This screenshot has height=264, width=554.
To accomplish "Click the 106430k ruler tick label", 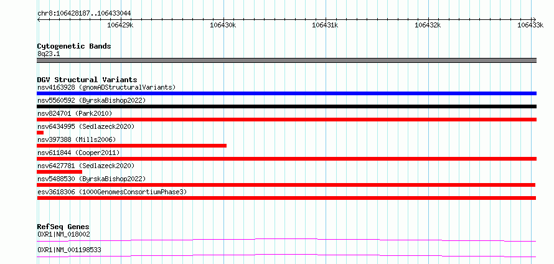I will 223,25.
